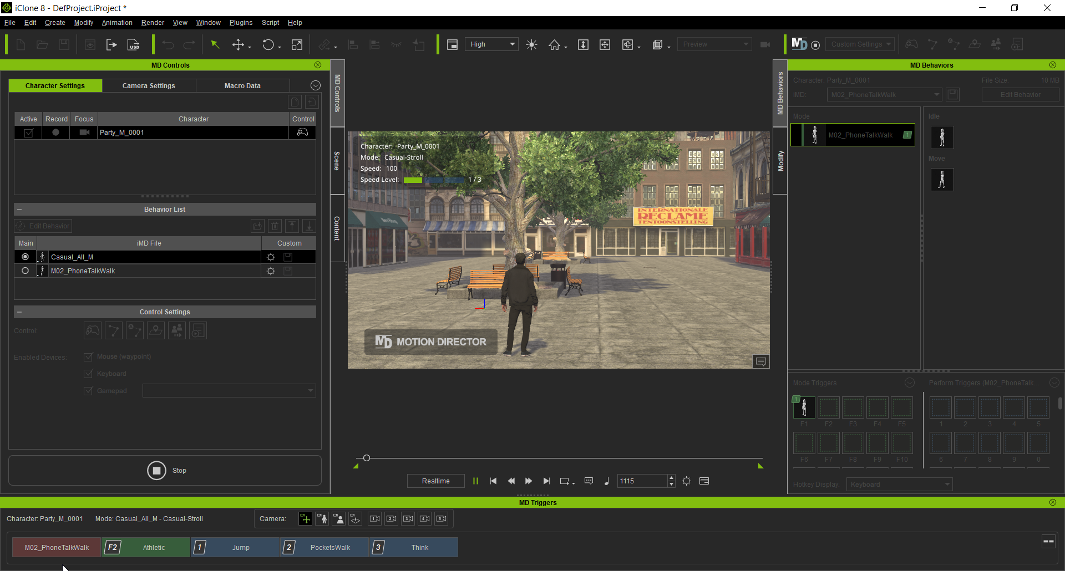This screenshot has width=1065, height=571.
Task: Select Casual_All_M as main behavior
Action: click(25, 257)
